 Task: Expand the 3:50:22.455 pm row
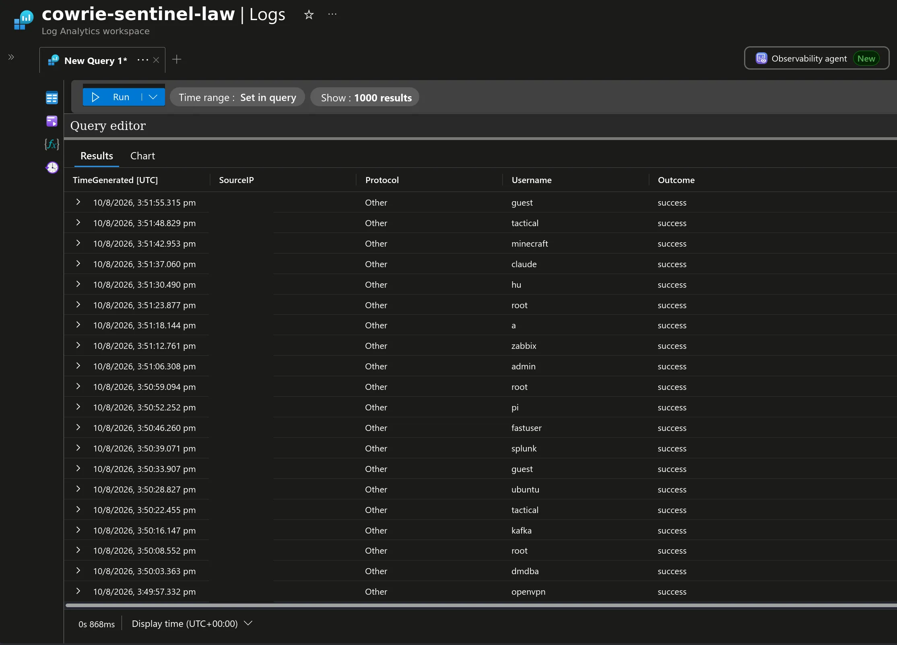point(78,509)
